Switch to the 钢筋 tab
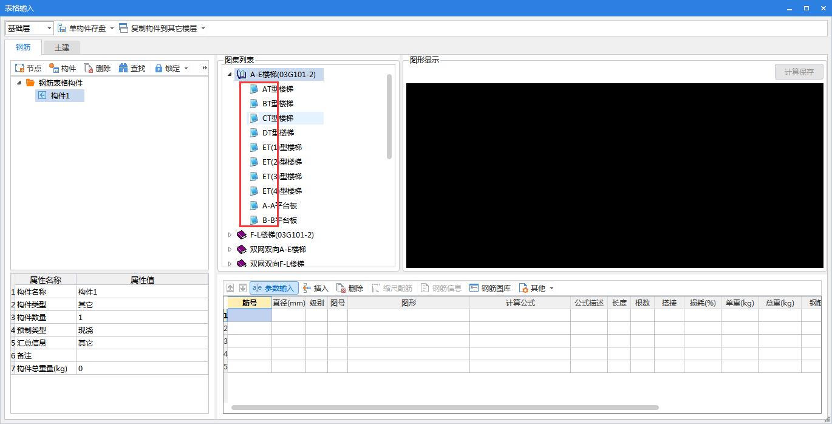This screenshot has width=832, height=424. point(23,47)
